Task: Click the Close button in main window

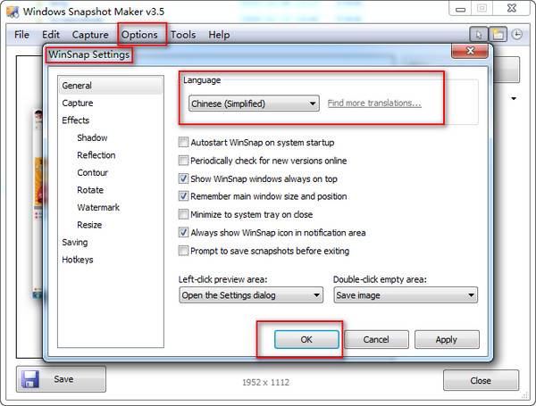Action: click(x=481, y=380)
